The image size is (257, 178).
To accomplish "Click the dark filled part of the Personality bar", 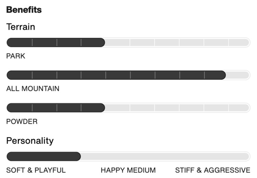I will 44,156.
